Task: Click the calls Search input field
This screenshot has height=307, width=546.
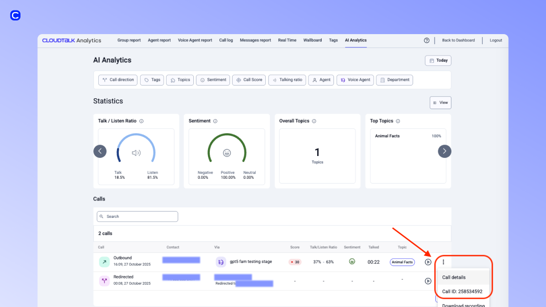Action: coord(137,216)
